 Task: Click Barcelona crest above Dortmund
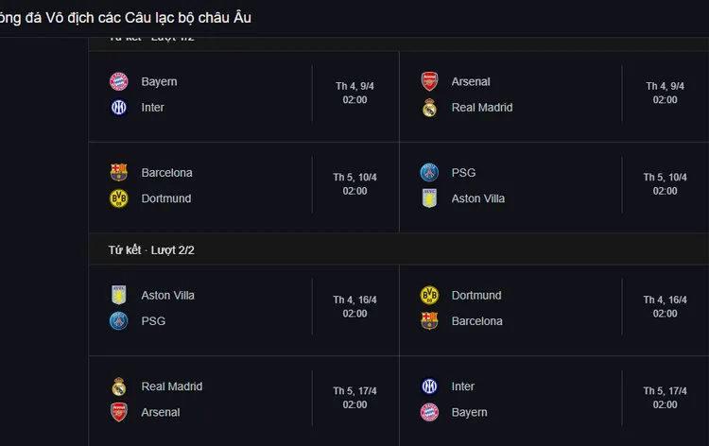[x=119, y=173]
